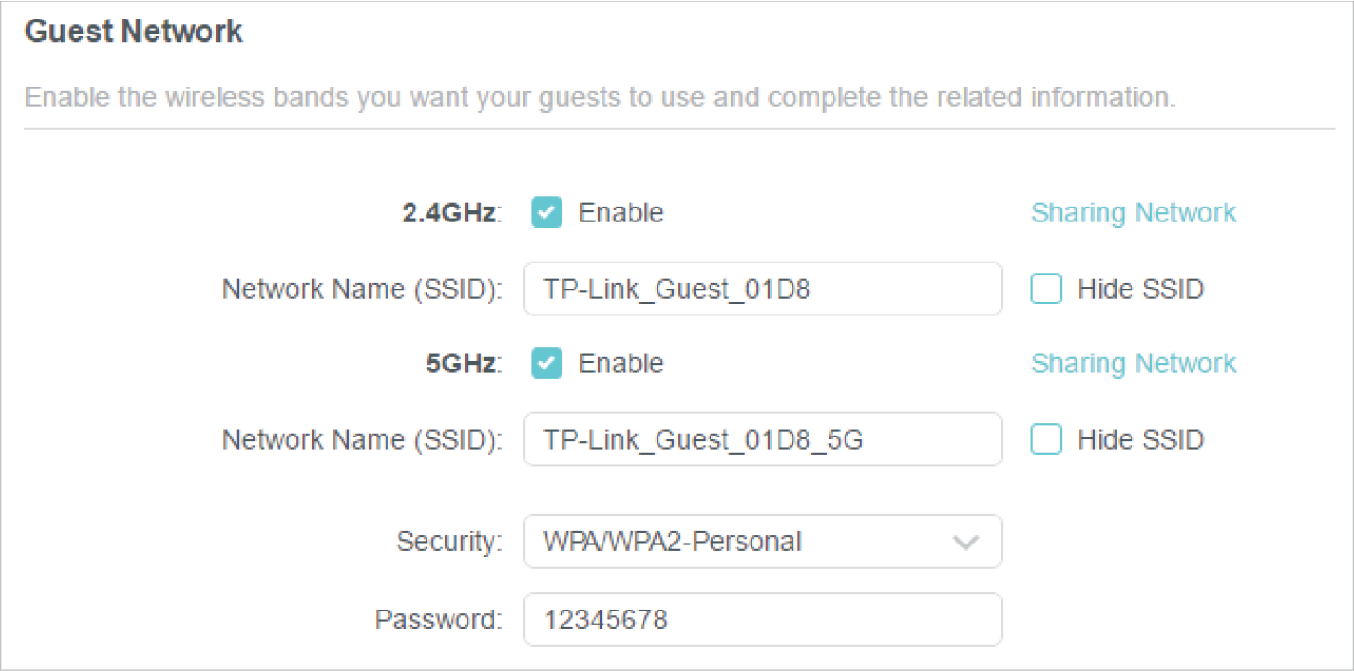Open the WPA/WPA2-Personal Security dropdown
Screen dimensions: 1354x671
coord(745,541)
